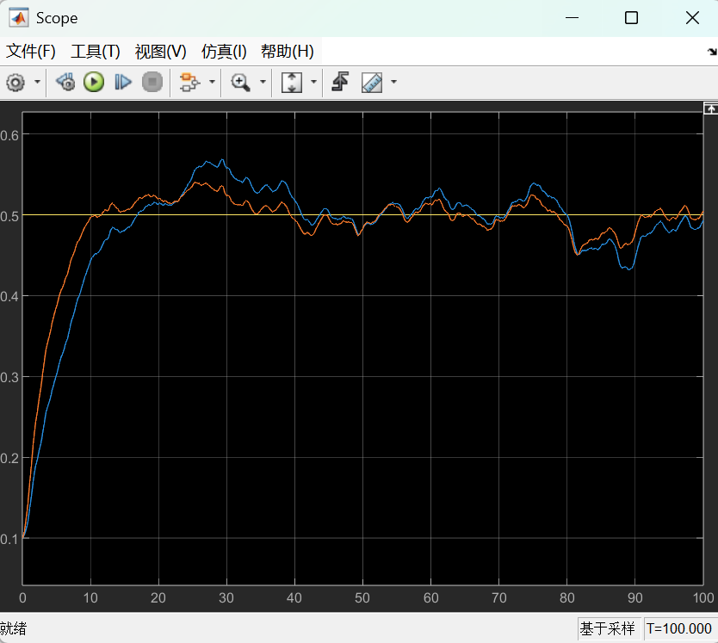
Task: Open the 工具(T) menu
Action: [x=96, y=52]
